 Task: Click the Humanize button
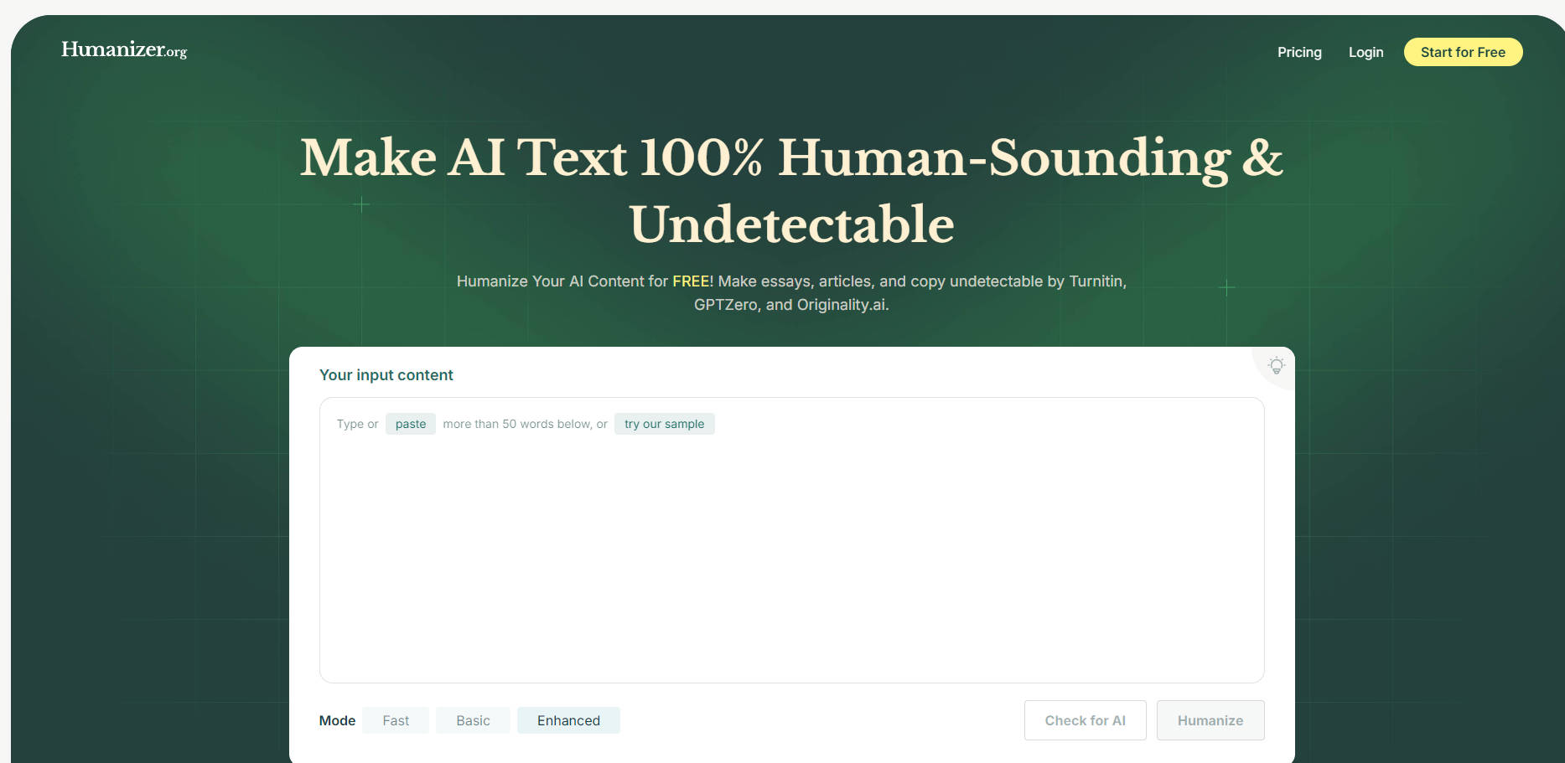(x=1210, y=720)
